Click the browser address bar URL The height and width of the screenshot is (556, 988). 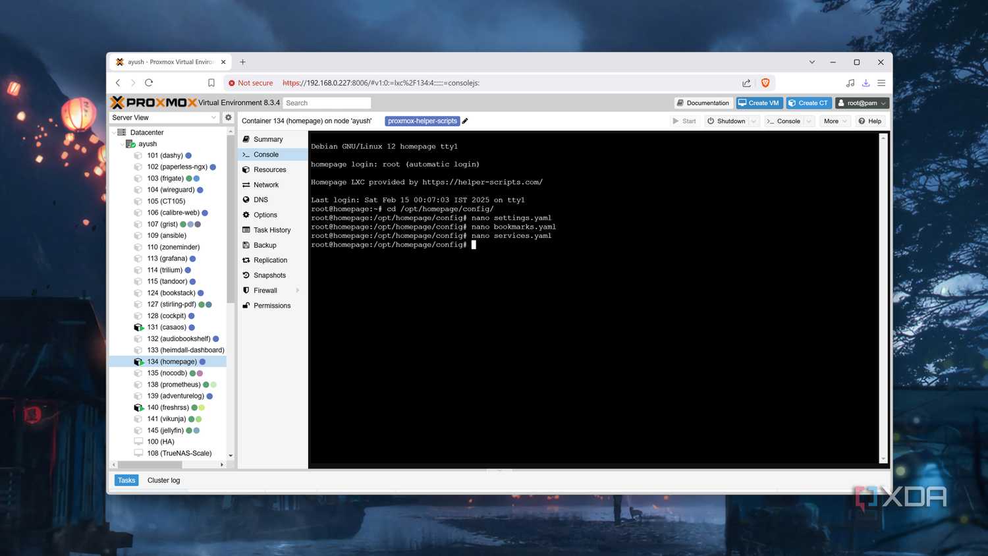381,83
